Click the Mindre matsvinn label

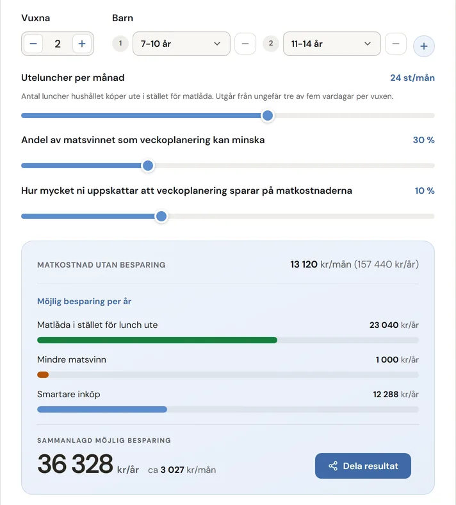[72, 359]
